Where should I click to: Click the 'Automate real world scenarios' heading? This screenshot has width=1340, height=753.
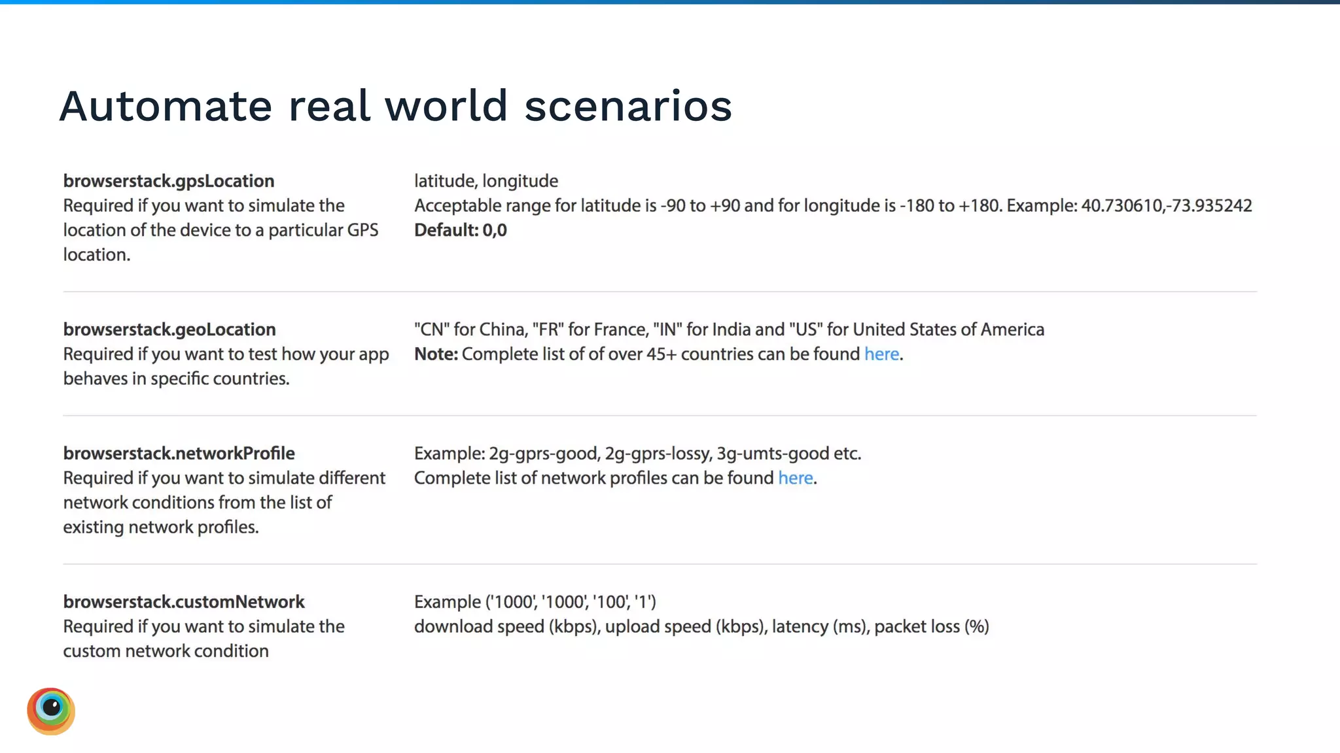pos(395,106)
